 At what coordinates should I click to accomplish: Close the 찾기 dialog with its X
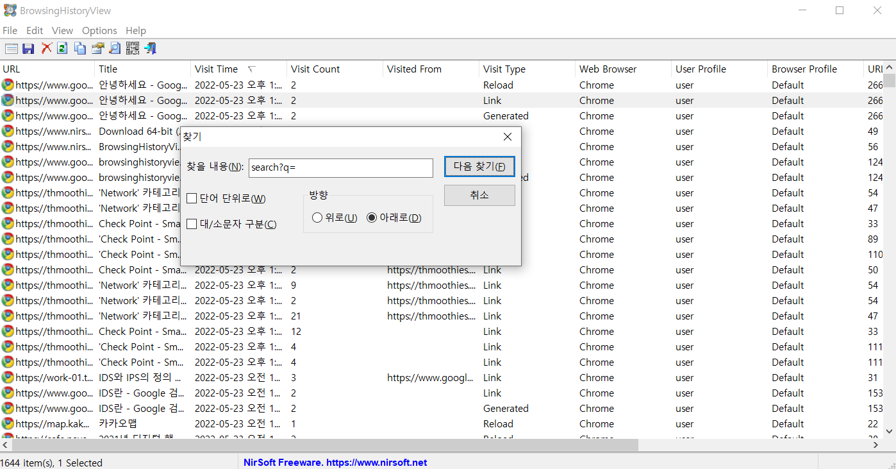(508, 137)
